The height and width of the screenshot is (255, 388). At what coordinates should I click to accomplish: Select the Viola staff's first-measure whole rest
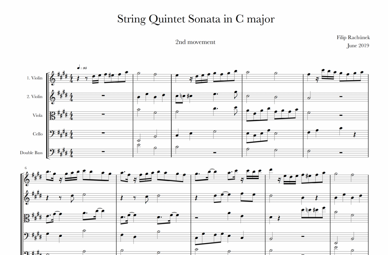(x=103, y=114)
